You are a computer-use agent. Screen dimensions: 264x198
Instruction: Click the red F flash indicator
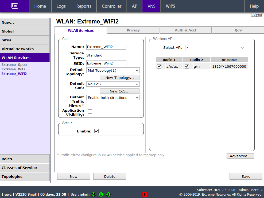point(145,195)
